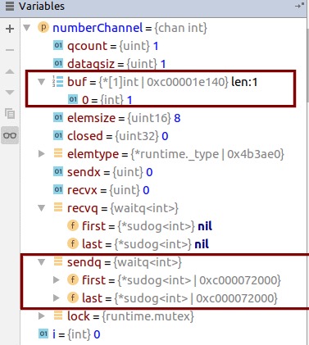Screen dimensions: 309x345
Task: Expand the sendq first sudog pointer
Action: (x=57, y=280)
